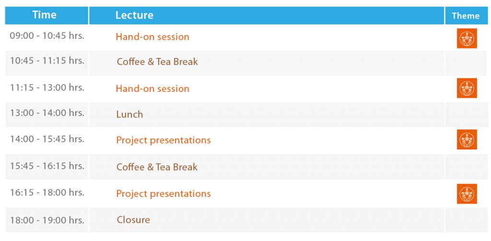Image resolution: width=491 pixels, height=241 pixels.
Task: Select the Theme column header
Action: coord(466,15)
